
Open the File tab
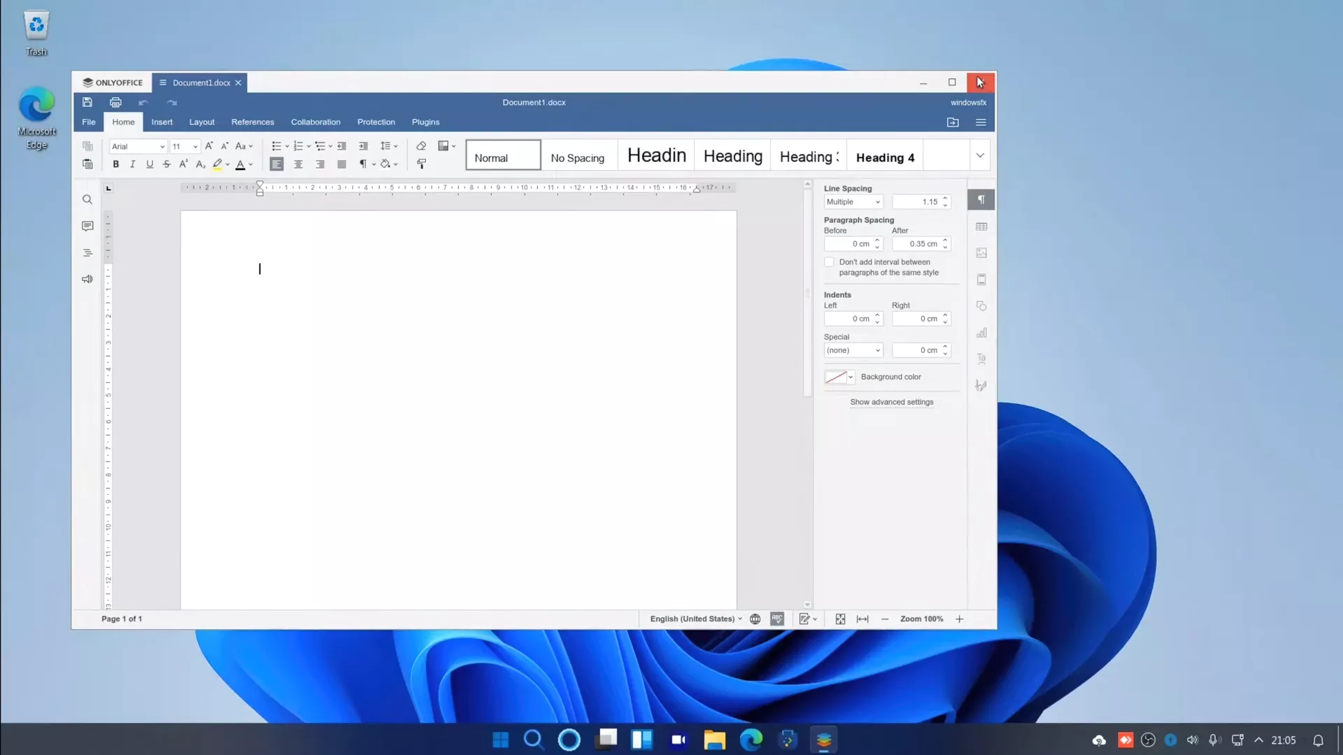click(89, 122)
